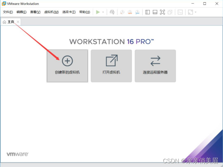The height and width of the screenshot is (167, 223).
Task: Click the Revert to Snapshot icon
Action: click(x=130, y=12)
